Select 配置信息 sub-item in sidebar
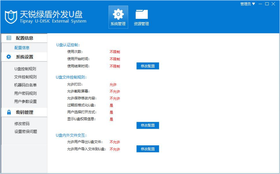This screenshot has height=174, width=280. coord(22,48)
